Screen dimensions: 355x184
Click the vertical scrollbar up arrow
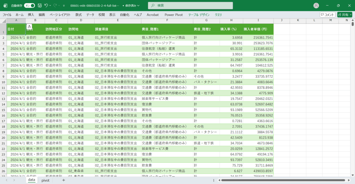(x=353, y=20)
